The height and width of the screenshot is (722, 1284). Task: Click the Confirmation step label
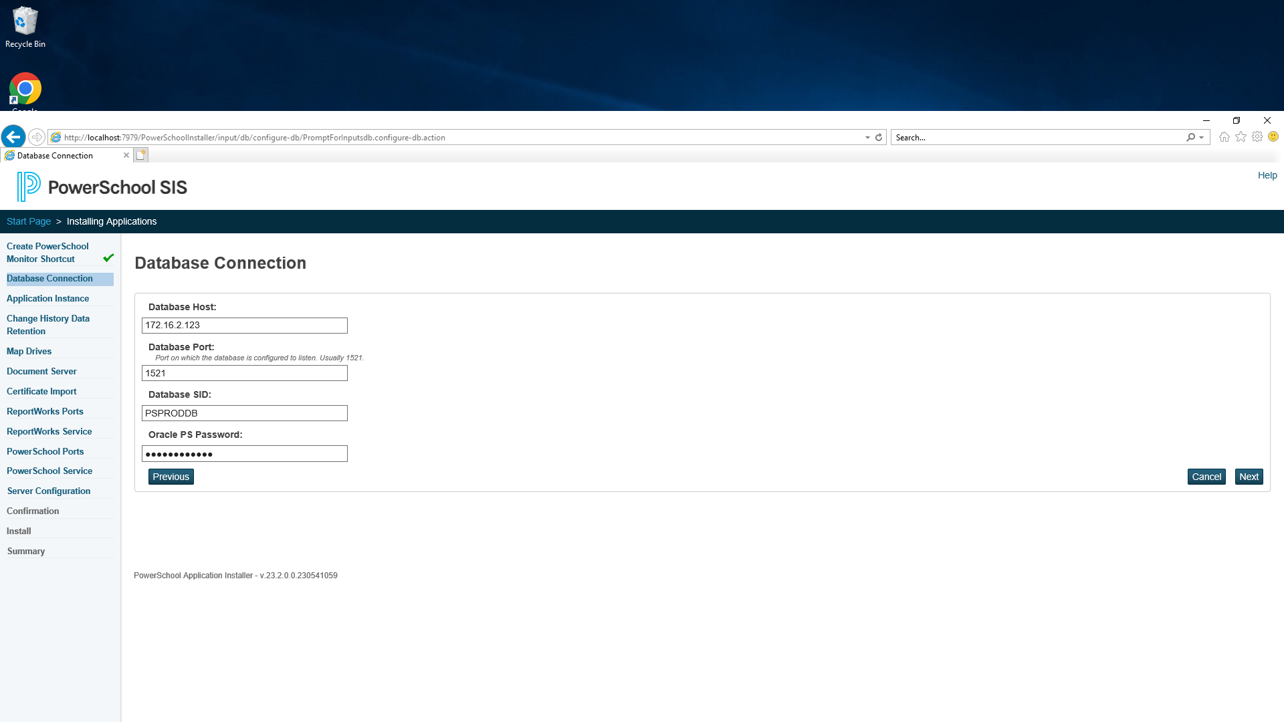tap(33, 511)
